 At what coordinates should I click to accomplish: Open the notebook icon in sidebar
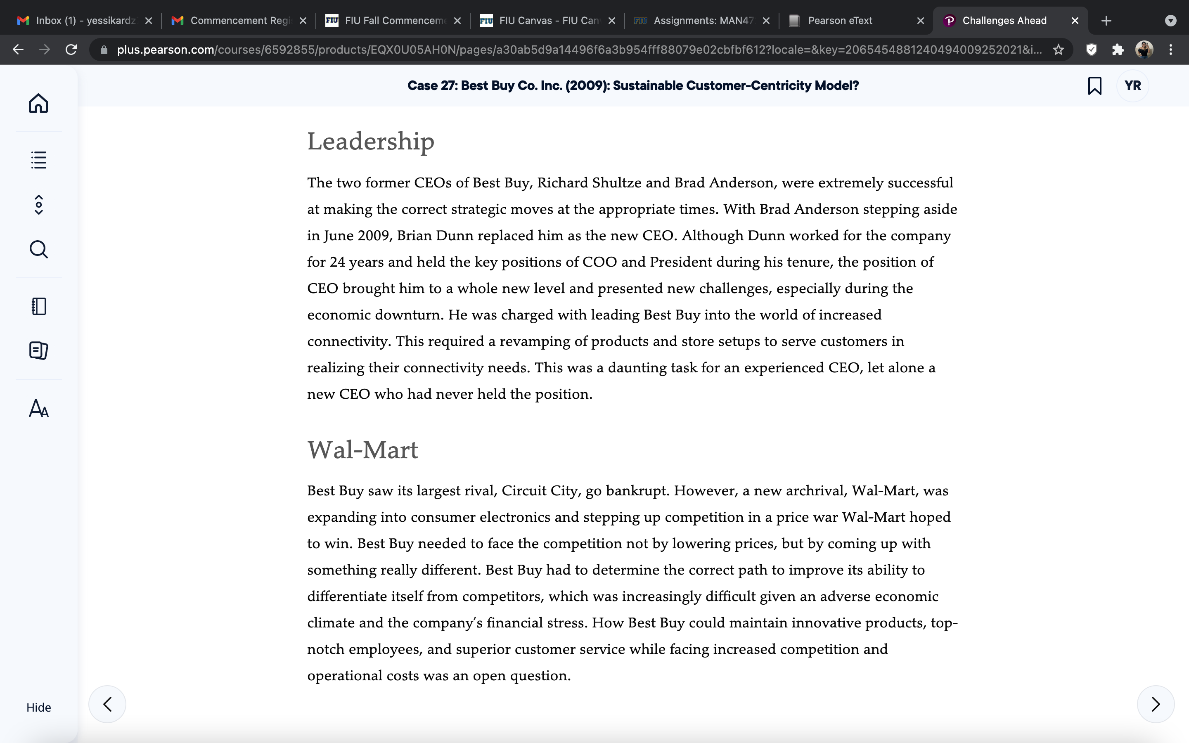click(x=38, y=306)
